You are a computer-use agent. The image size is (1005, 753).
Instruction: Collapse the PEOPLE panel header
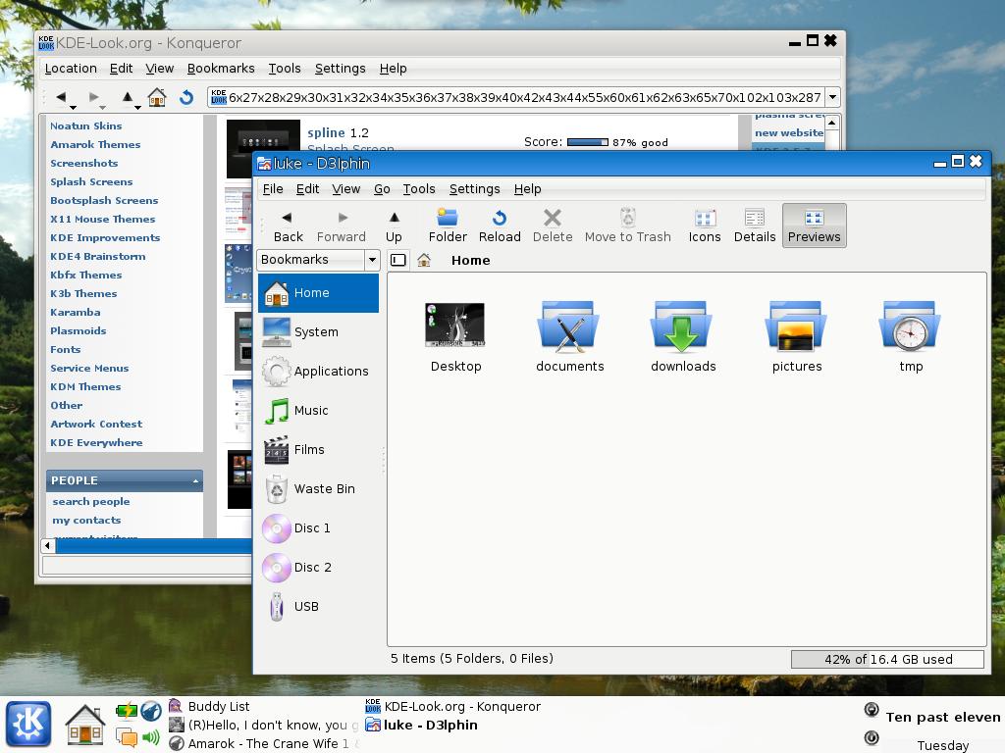(125, 480)
